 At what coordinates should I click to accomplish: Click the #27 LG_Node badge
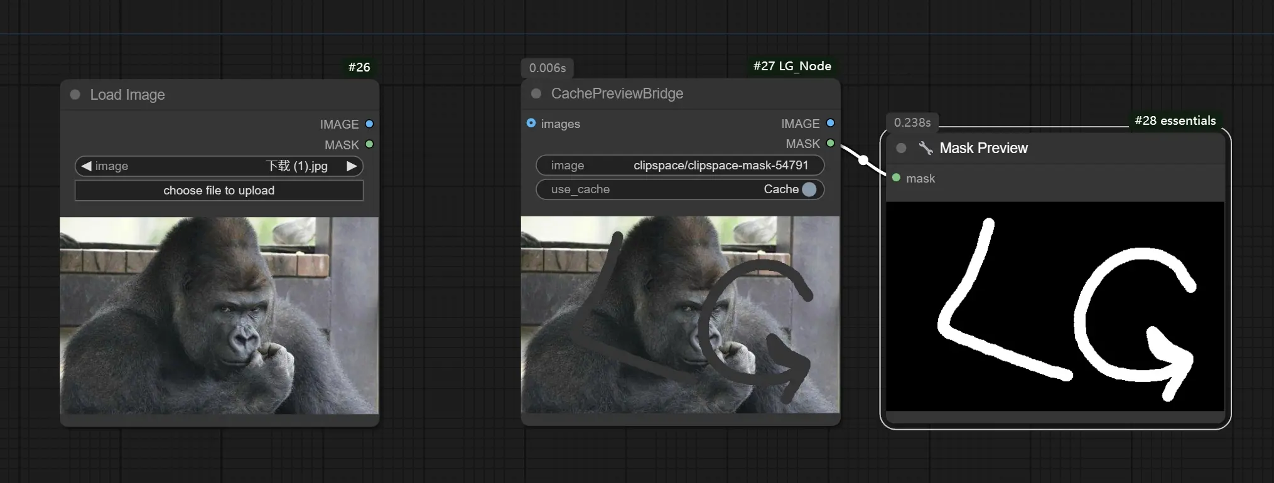[792, 66]
